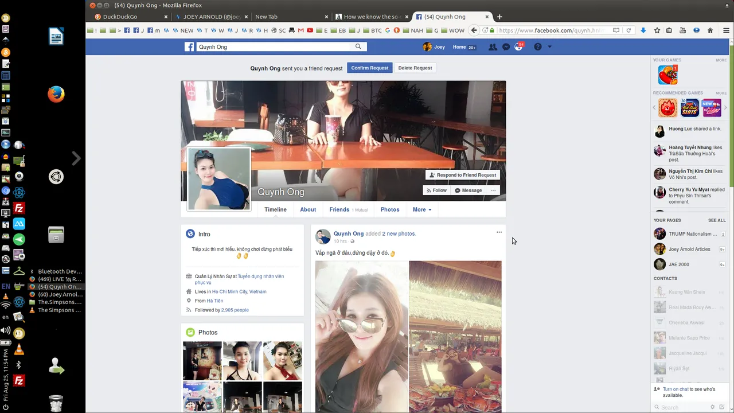This screenshot has width=734, height=413.
Task: Click the Facebook logo home icon
Action: [x=189, y=47]
